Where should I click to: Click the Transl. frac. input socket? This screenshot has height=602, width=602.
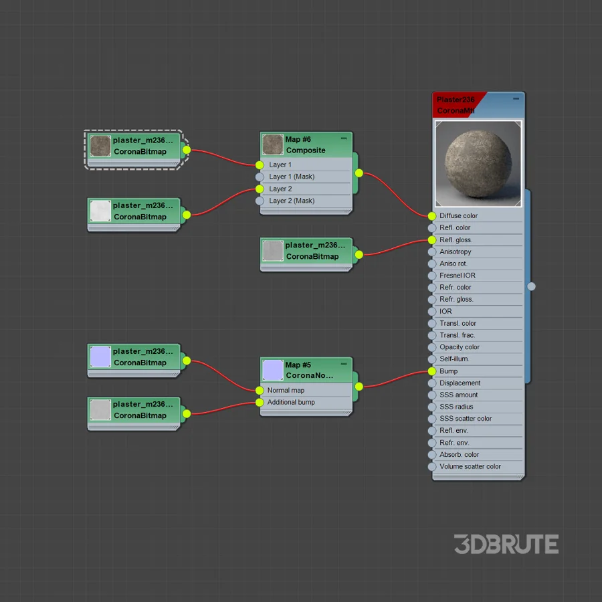pyautogui.click(x=432, y=336)
